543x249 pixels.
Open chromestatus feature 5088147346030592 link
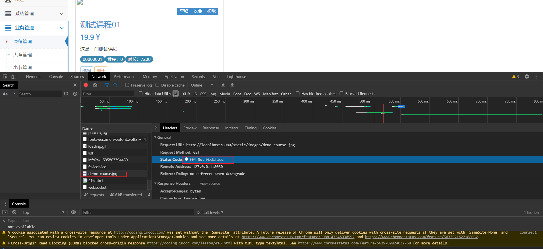click(298, 237)
